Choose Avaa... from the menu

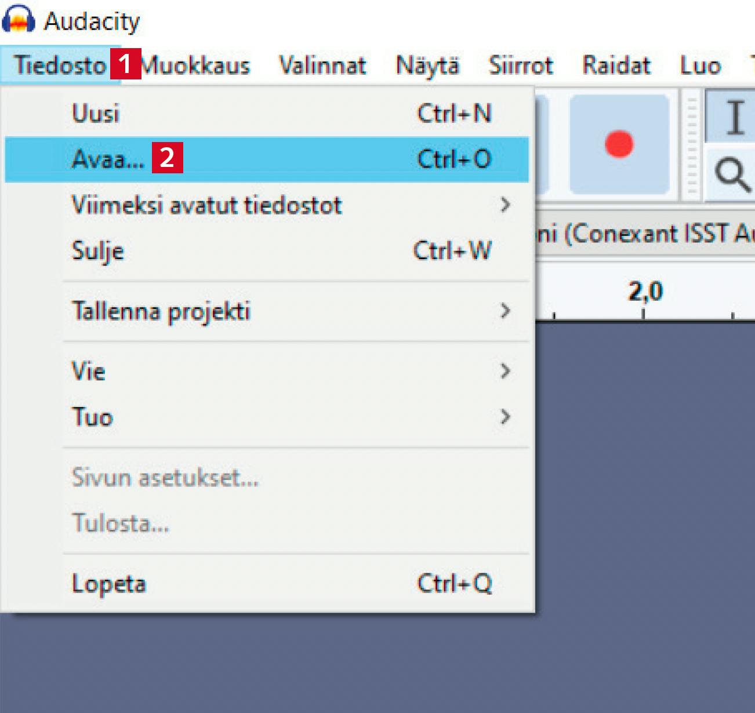108,159
